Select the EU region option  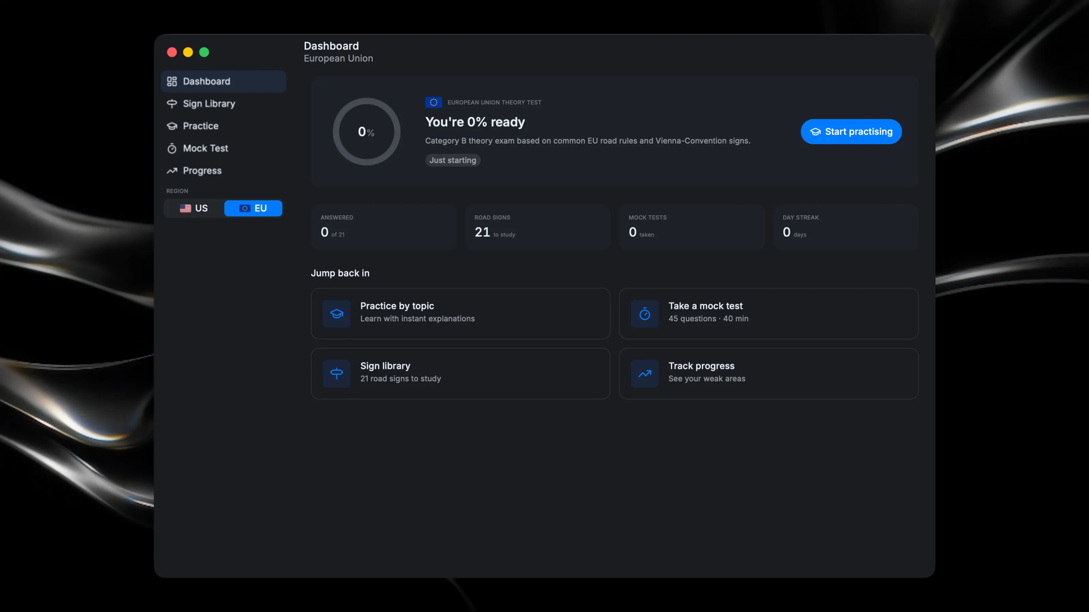tap(253, 208)
